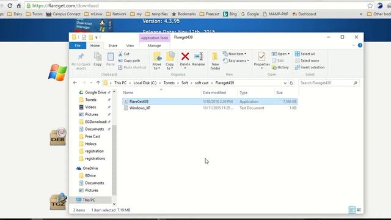Click Local Disk (C:) in the breadcrumb
The width and height of the screenshot is (391, 220).
point(145,83)
